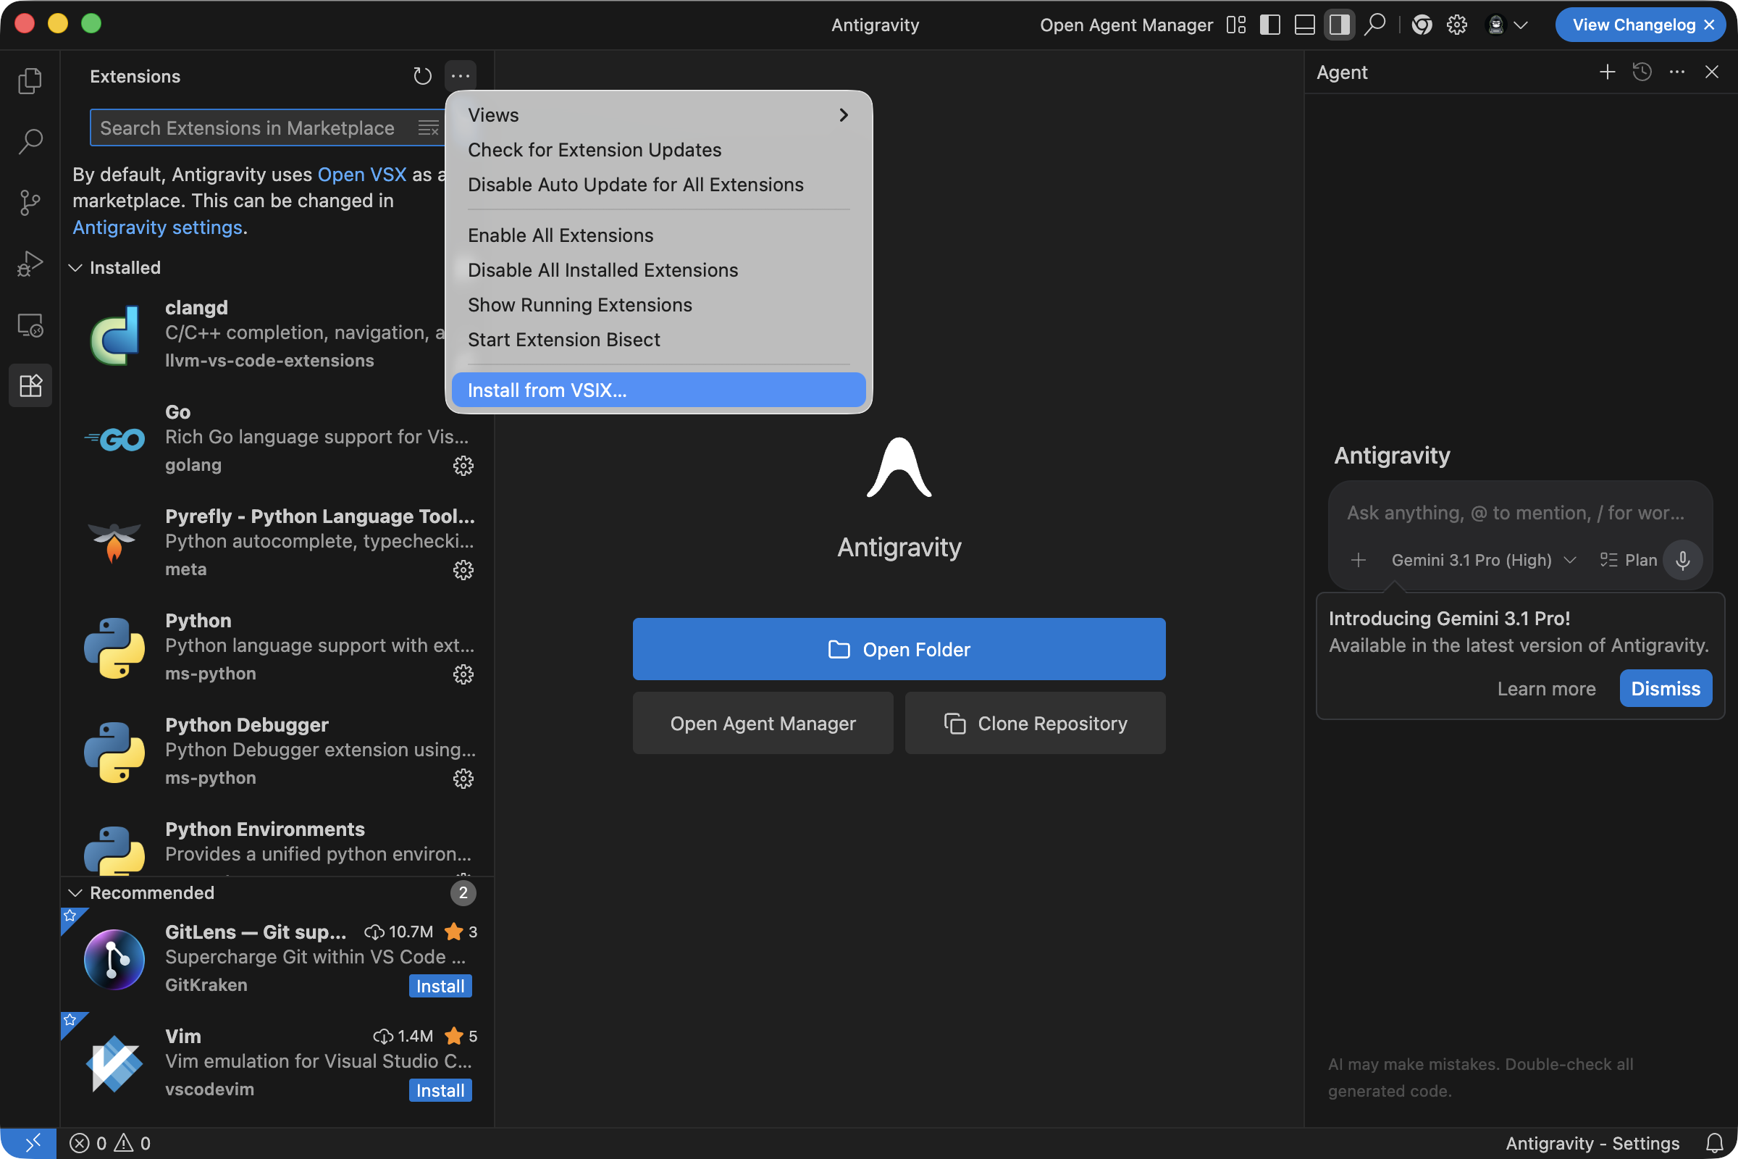Show errors and warnings problems count
This screenshot has width=1738, height=1159.
click(110, 1144)
